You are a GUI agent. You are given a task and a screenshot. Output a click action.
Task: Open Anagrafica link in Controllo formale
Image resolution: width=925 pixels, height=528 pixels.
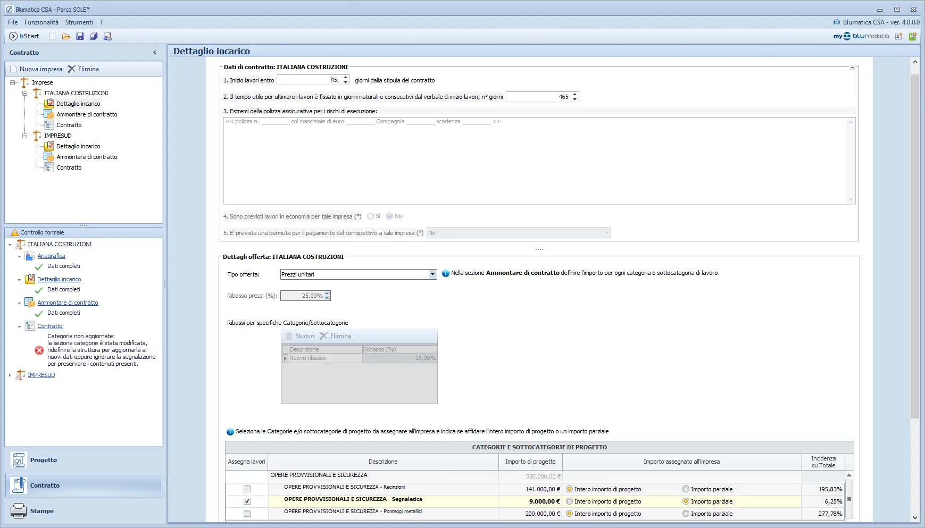click(51, 256)
